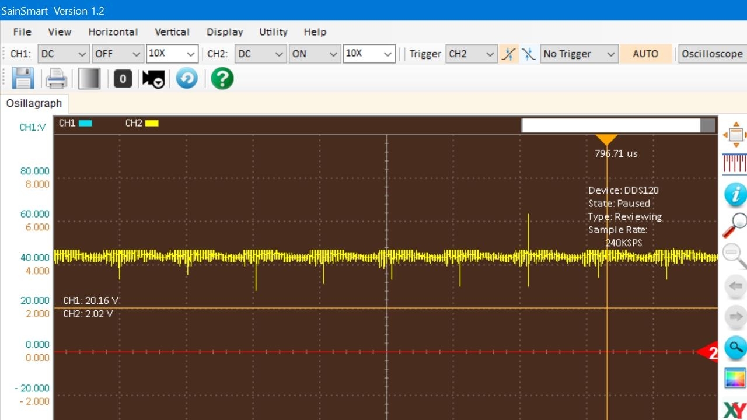Click the red magnifier zoom-in icon
Image resolution: width=747 pixels, height=420 pixels.
tap(735, 225)
